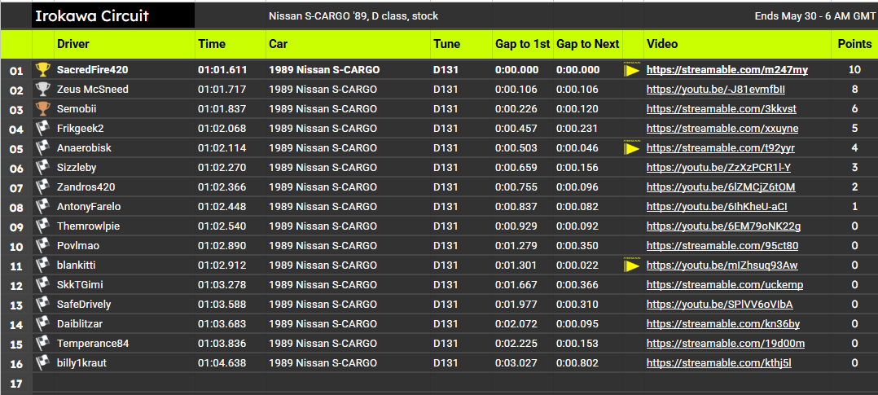
Task: Select the Themrowlpie driver name cell
Action: tap(125, 226)
